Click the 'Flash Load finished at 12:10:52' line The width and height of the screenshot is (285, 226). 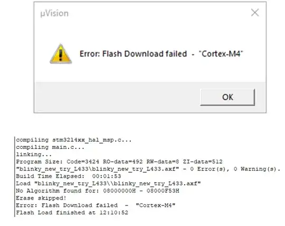pyautogui.click(x=72, y=213)
